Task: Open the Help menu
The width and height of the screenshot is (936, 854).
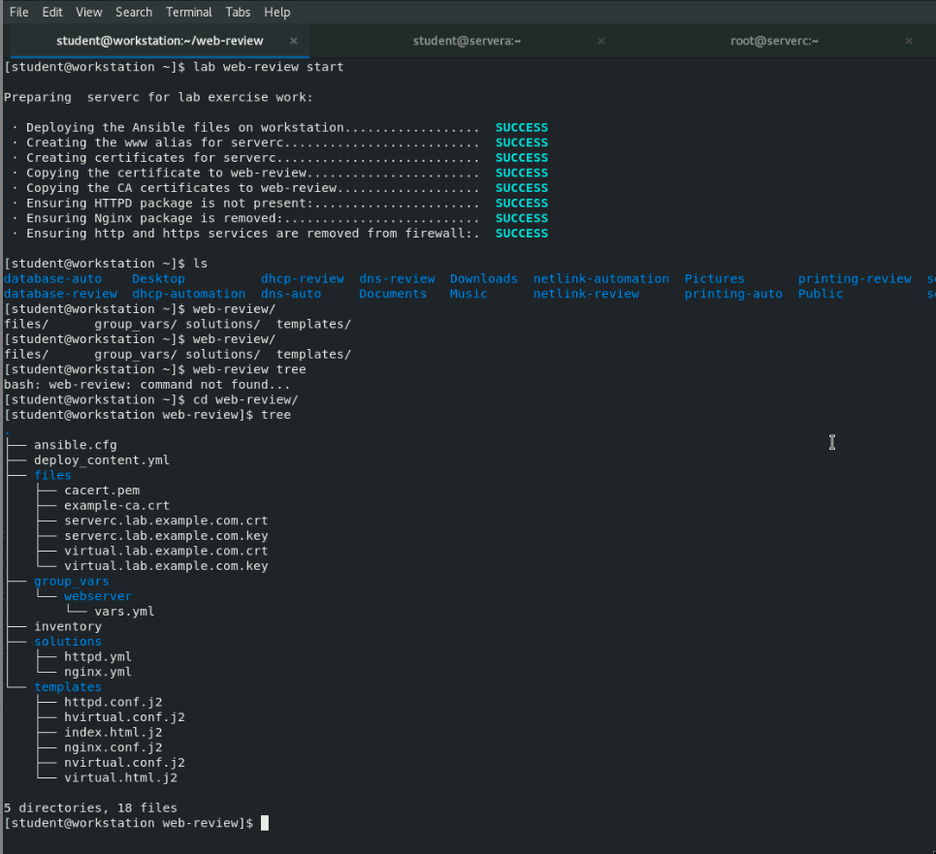Action: (277, 12)
